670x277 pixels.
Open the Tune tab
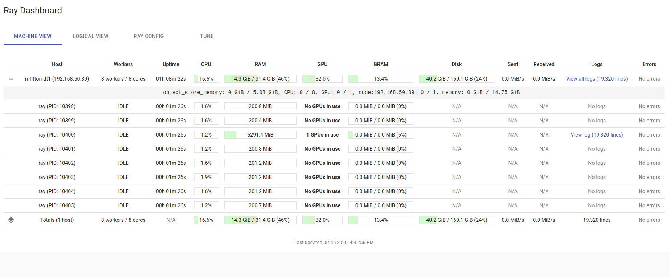pos(207,36)
